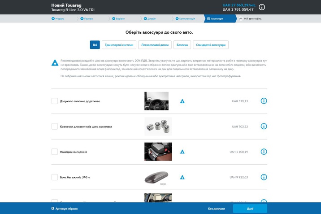Switch to the Дизайн step

click(150, 19)
